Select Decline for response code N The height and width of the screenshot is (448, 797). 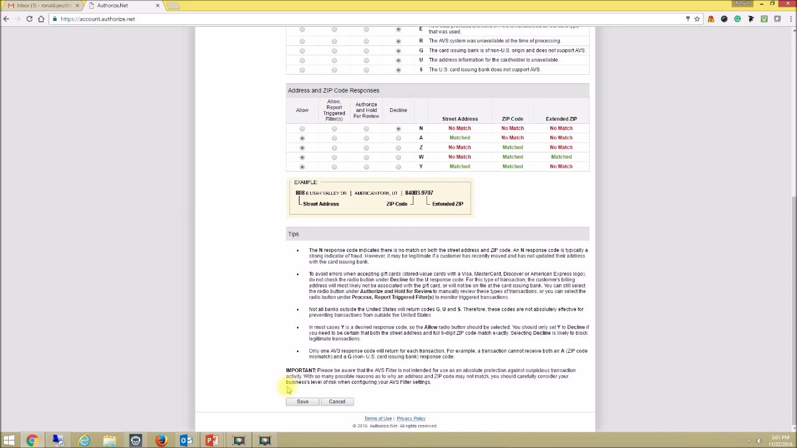tap(398, 129)
